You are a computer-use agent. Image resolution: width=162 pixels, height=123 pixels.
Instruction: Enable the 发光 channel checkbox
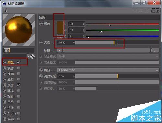point(19,74)
